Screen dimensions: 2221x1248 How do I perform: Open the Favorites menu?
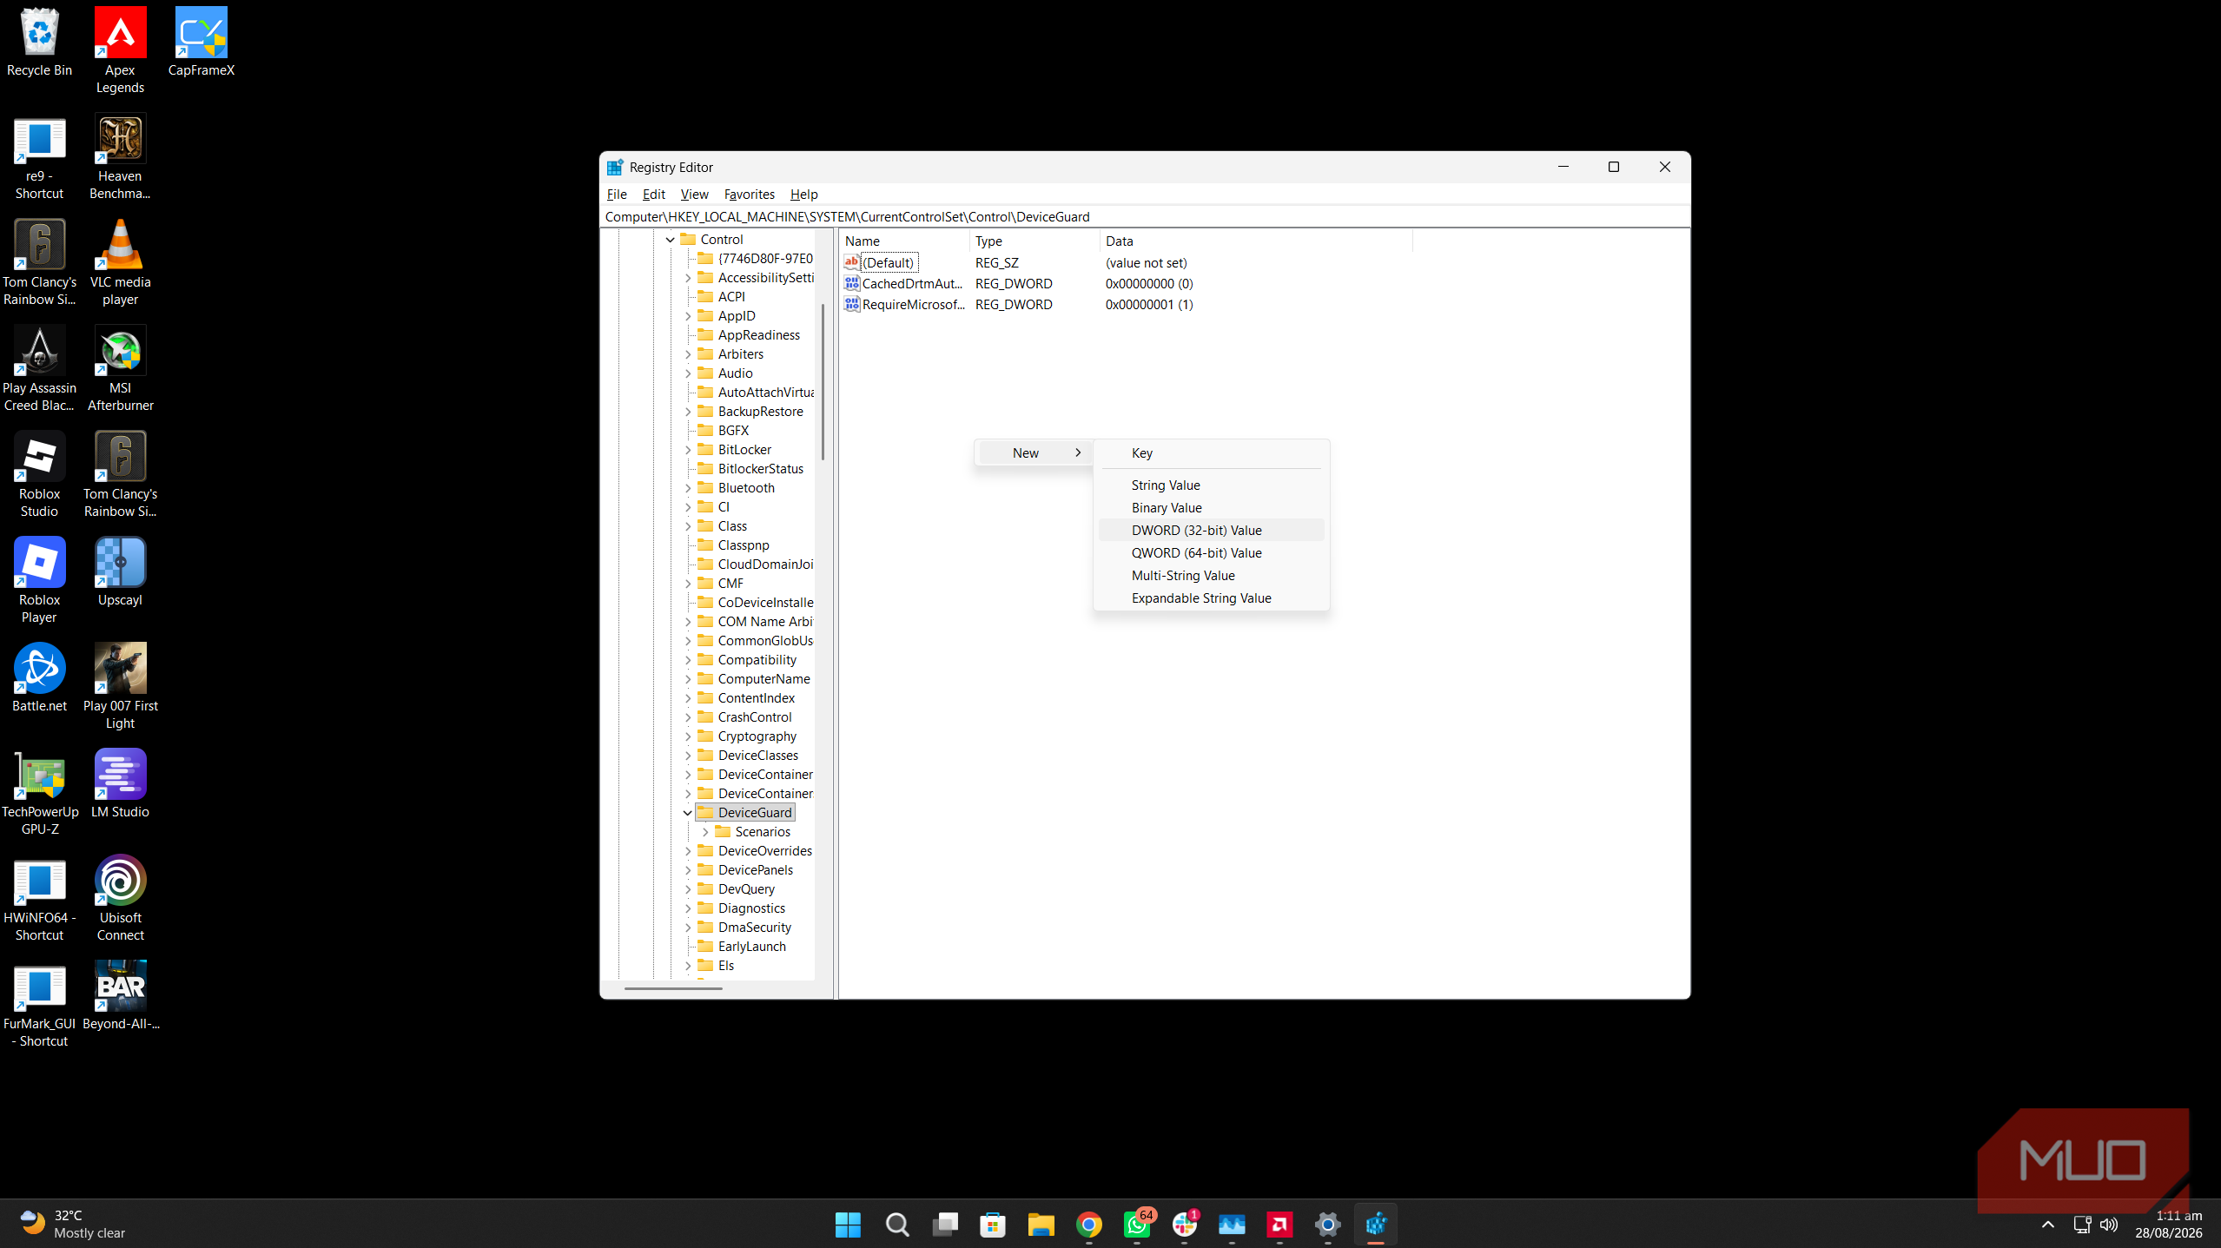click(749, 195)
